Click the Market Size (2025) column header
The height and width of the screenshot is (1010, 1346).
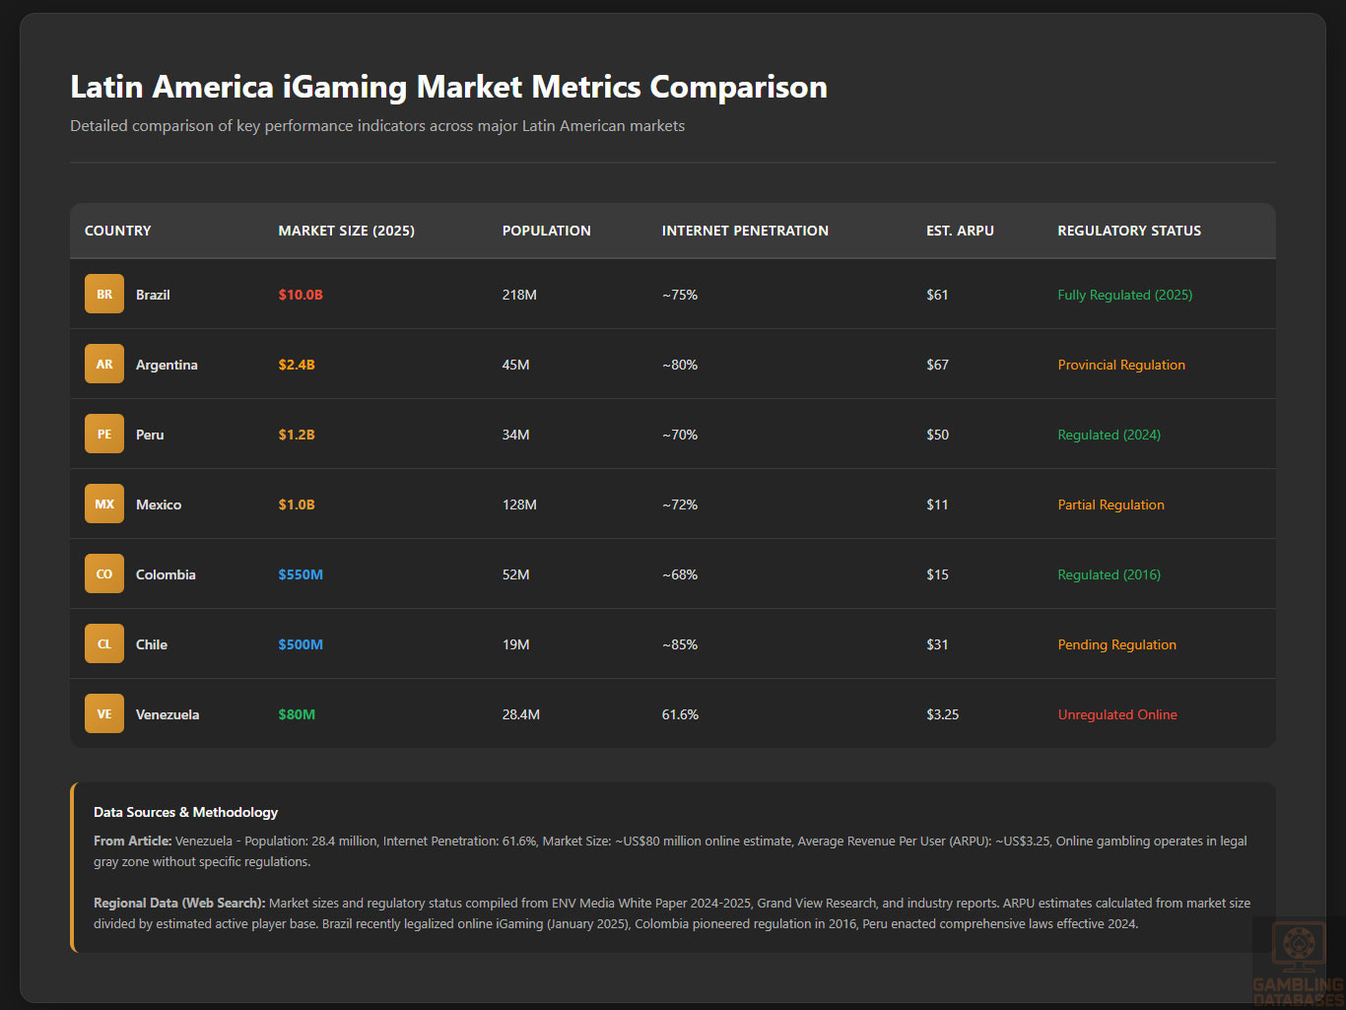pos(346,231)
